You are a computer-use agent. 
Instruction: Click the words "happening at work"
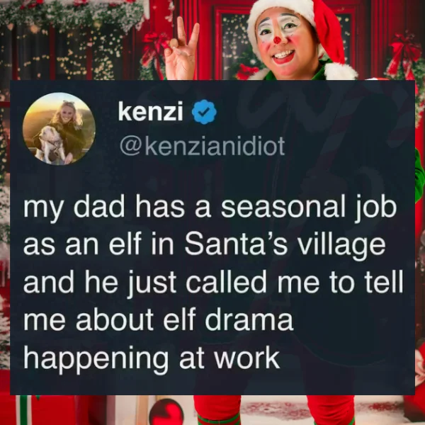click(x=152, y=358)
